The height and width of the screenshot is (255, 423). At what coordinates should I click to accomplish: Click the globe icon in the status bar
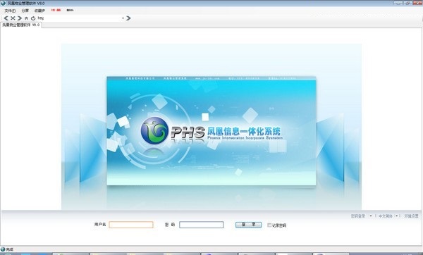click(x=3, y=249)
